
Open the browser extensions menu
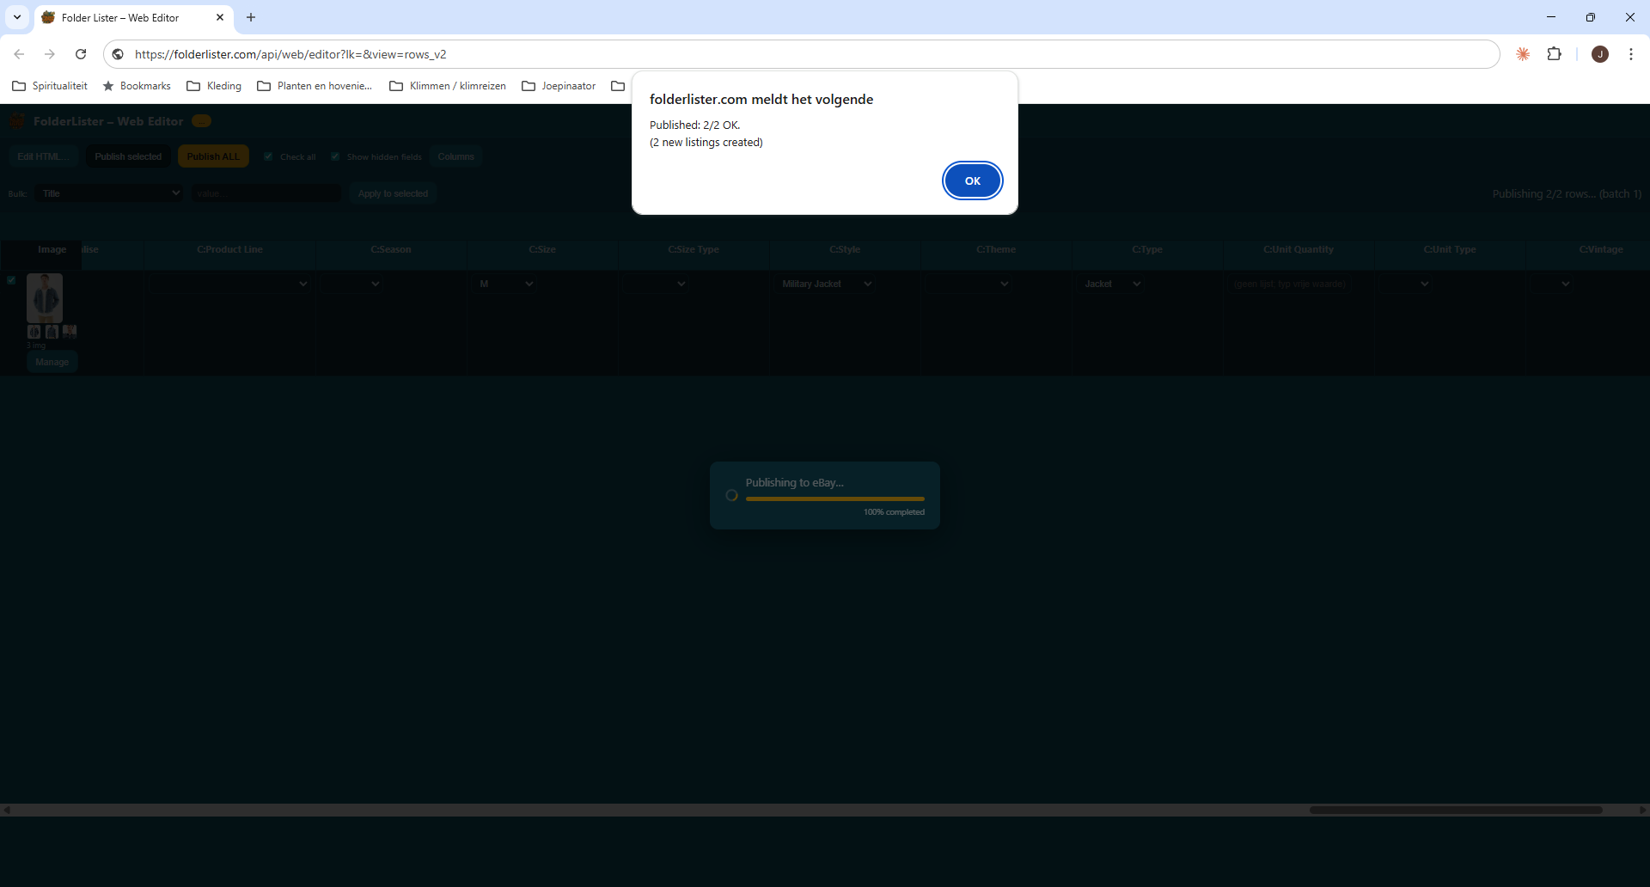click(x=1554, y=54)
